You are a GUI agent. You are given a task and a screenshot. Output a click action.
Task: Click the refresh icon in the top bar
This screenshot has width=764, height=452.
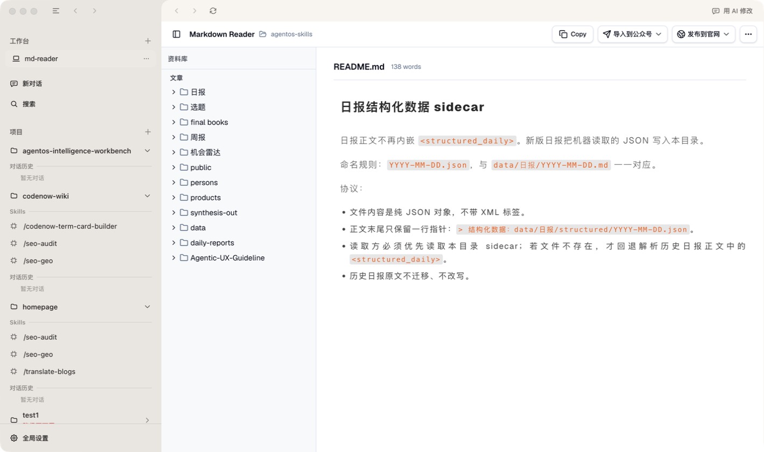click(x=213, y=11)
